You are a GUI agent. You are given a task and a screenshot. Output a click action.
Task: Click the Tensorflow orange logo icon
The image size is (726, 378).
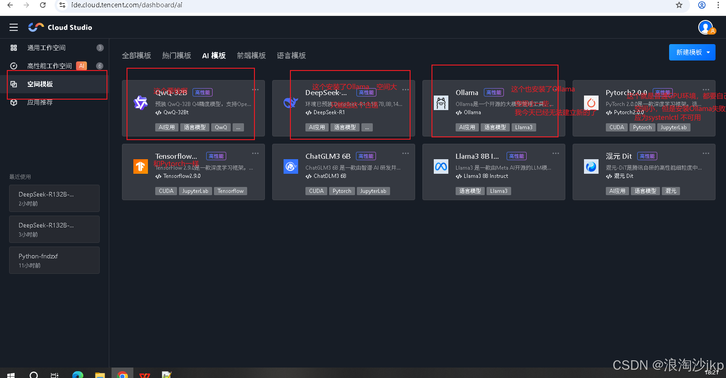click(x=141, y=166)
